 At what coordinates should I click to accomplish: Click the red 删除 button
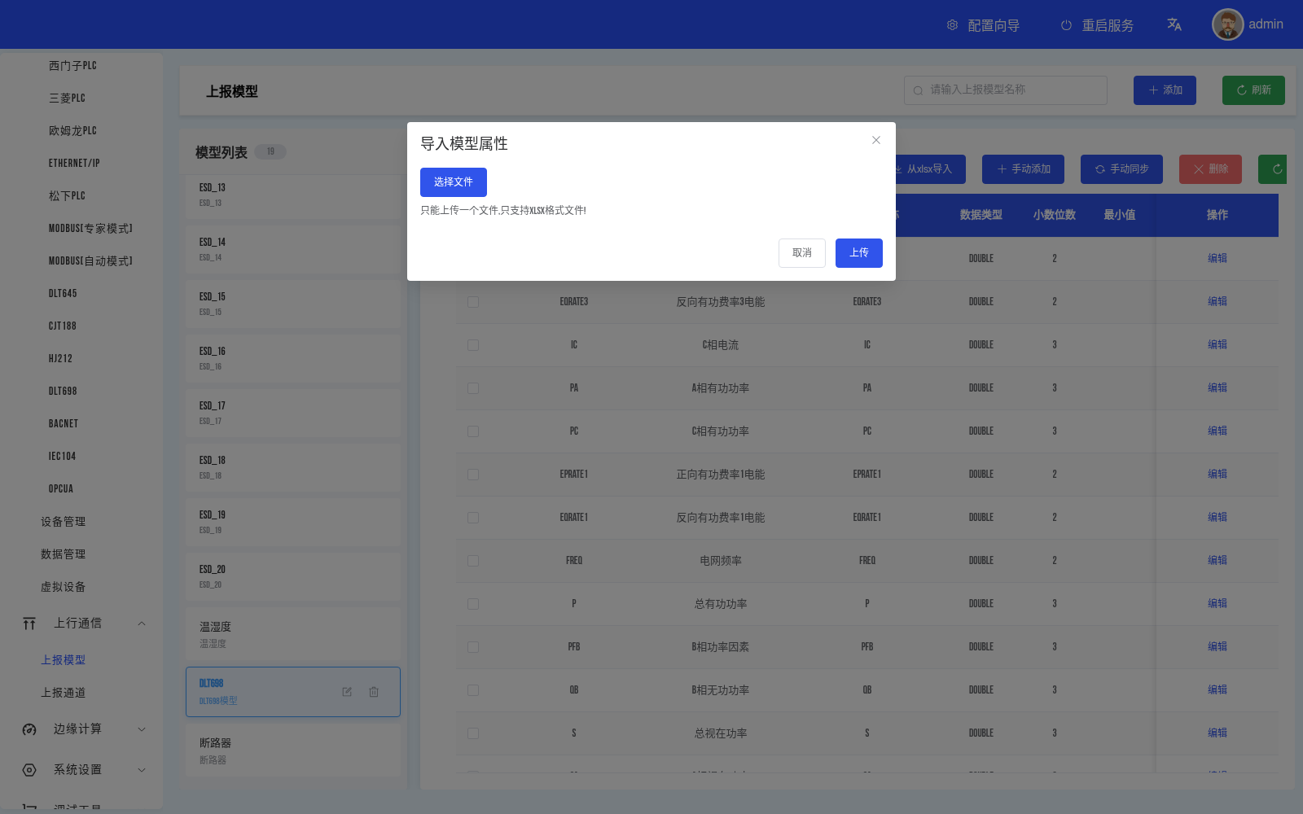[1210, 169]
